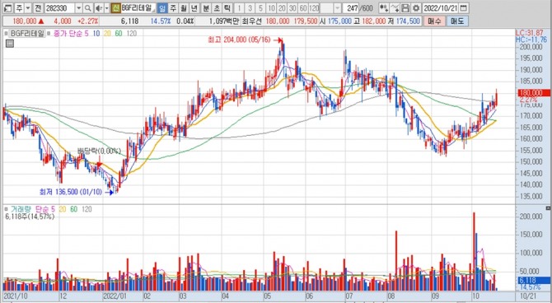Click the 247 bar count field
Screen dimensions: 552x303
pos(351,8)
